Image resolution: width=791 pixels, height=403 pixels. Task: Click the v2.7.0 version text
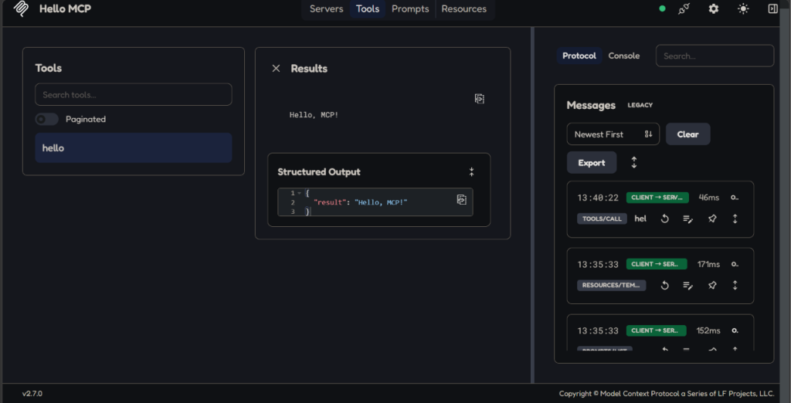coord(32,394)
